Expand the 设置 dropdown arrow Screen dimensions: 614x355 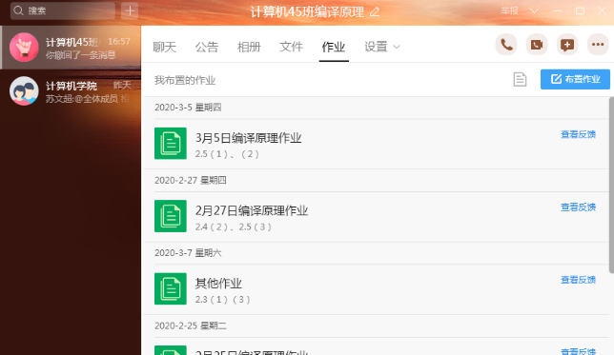[x=397, y=48]
